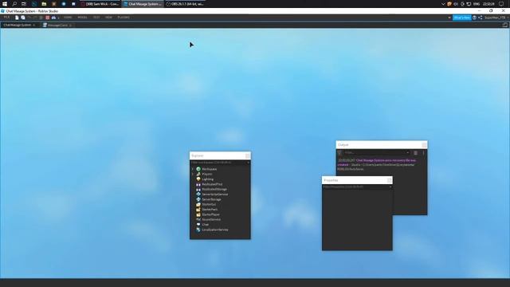Image resolution: width=510 pixels, height=287 pixels.
Task: Select the ServerScriptService icon
Action: (198, 195)
